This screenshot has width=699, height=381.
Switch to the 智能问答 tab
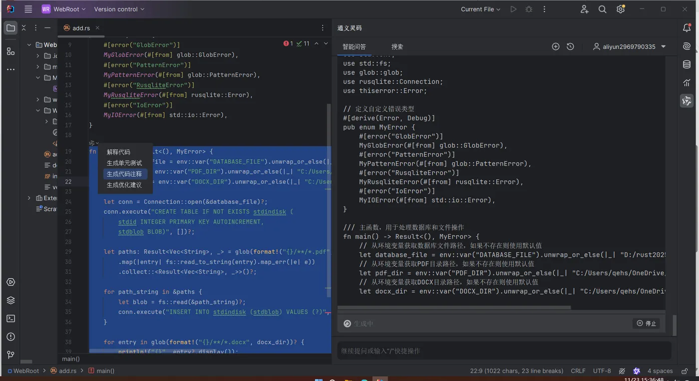pos(354,47)
